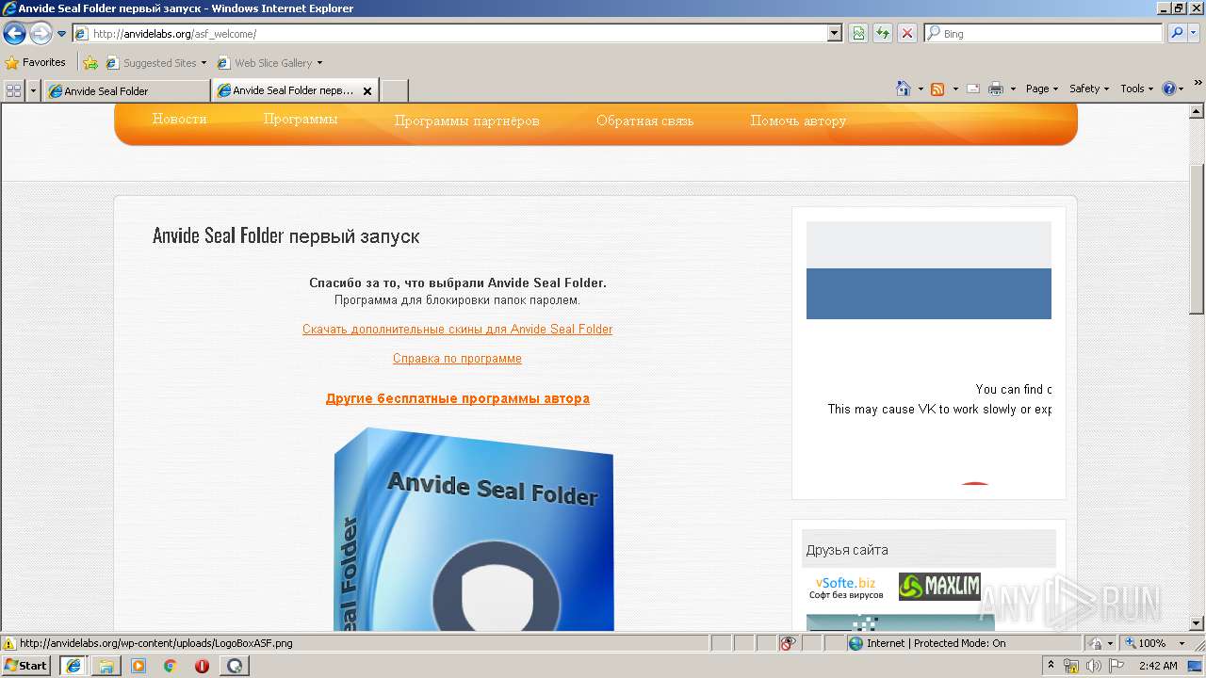Click Internet Explorer taskbar icon
This screenshot has height=678, width=1206.
tap(73, 665)
